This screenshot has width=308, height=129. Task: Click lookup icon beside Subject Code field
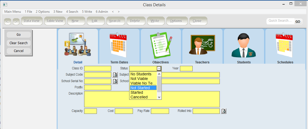point(115,75)
